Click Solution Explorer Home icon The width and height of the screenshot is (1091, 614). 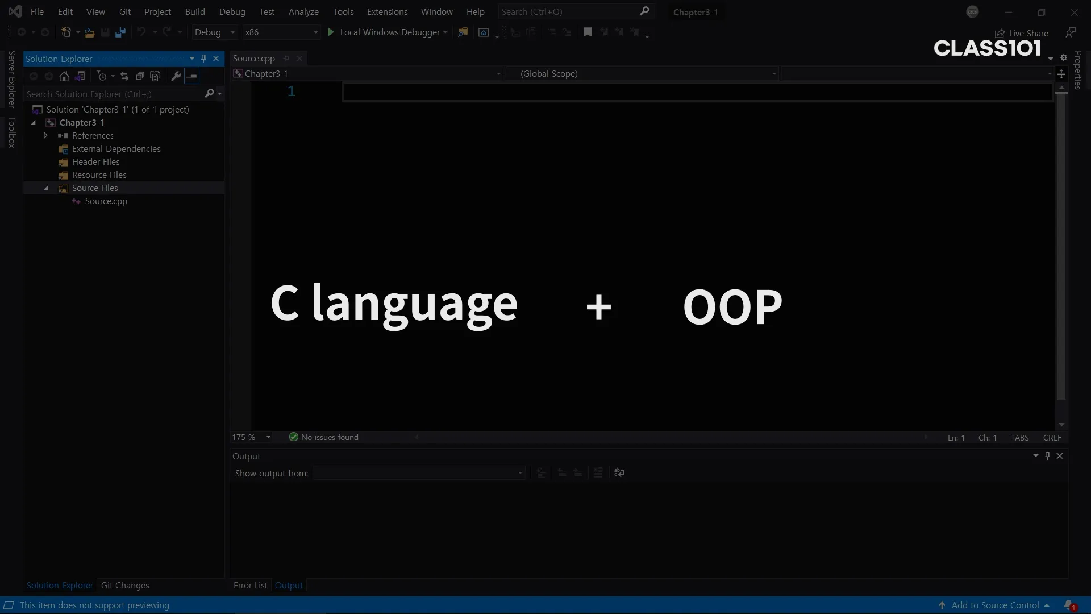(x=64, y=76)
